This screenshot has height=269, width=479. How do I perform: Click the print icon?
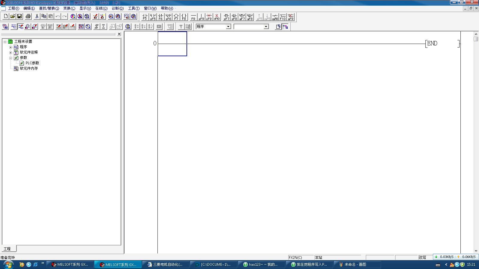coord(28,16)
